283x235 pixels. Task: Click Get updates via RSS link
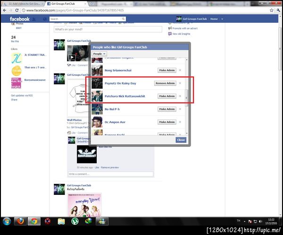22,95
